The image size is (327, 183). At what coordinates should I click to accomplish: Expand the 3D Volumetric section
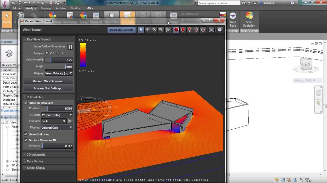25,155
